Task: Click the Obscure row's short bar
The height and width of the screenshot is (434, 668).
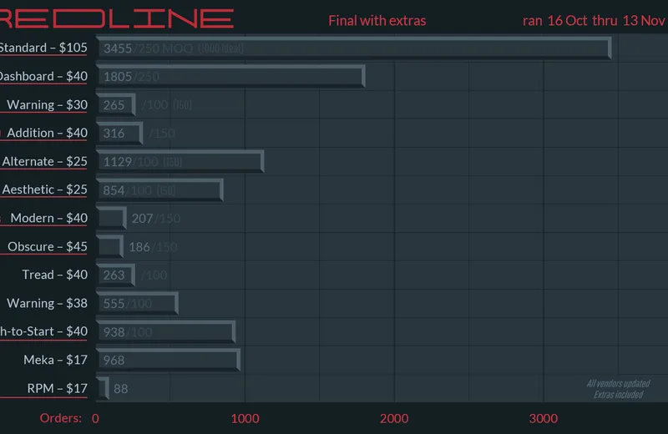Action: pos(110,246)
